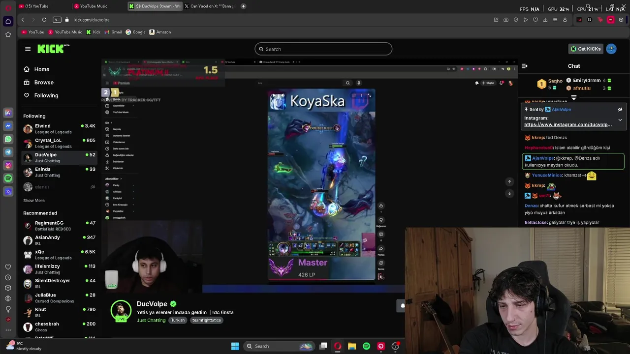
Task: Click the Kick search field
Action: [x=323, y=49]
